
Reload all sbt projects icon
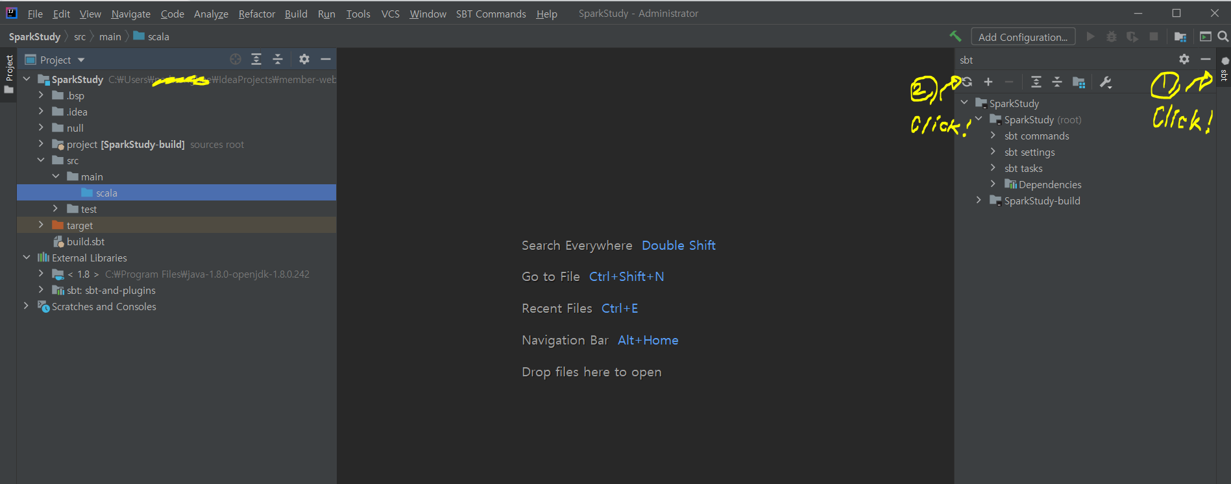pos(967,82)
